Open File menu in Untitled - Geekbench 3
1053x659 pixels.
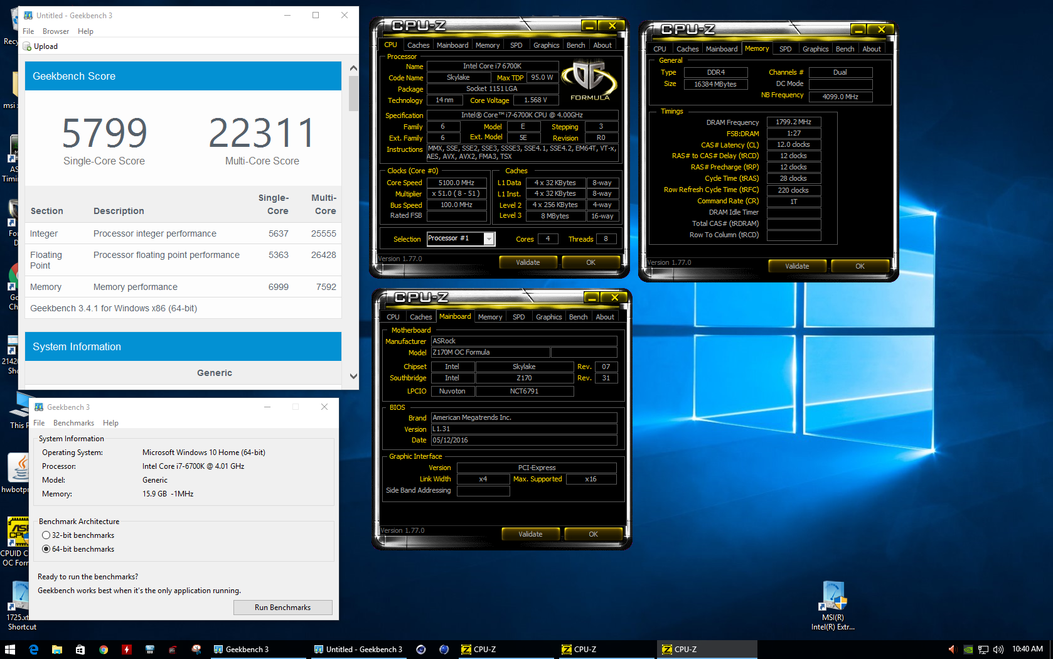pos(28,31)
